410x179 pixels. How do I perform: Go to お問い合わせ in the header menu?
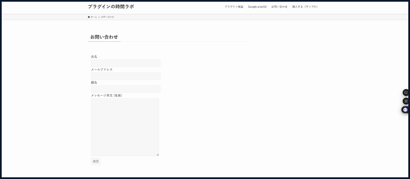pyautogui.click(x=279, y=7)
